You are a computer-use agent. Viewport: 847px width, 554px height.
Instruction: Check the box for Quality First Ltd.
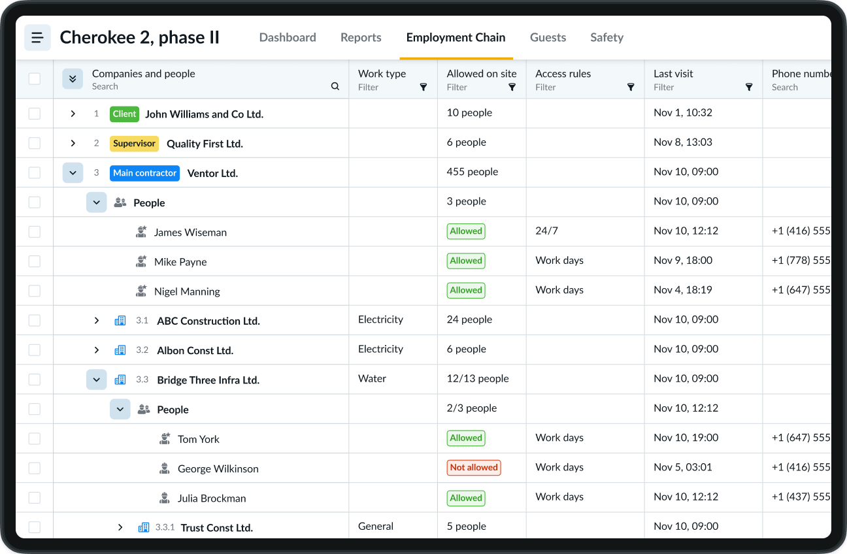35,143
